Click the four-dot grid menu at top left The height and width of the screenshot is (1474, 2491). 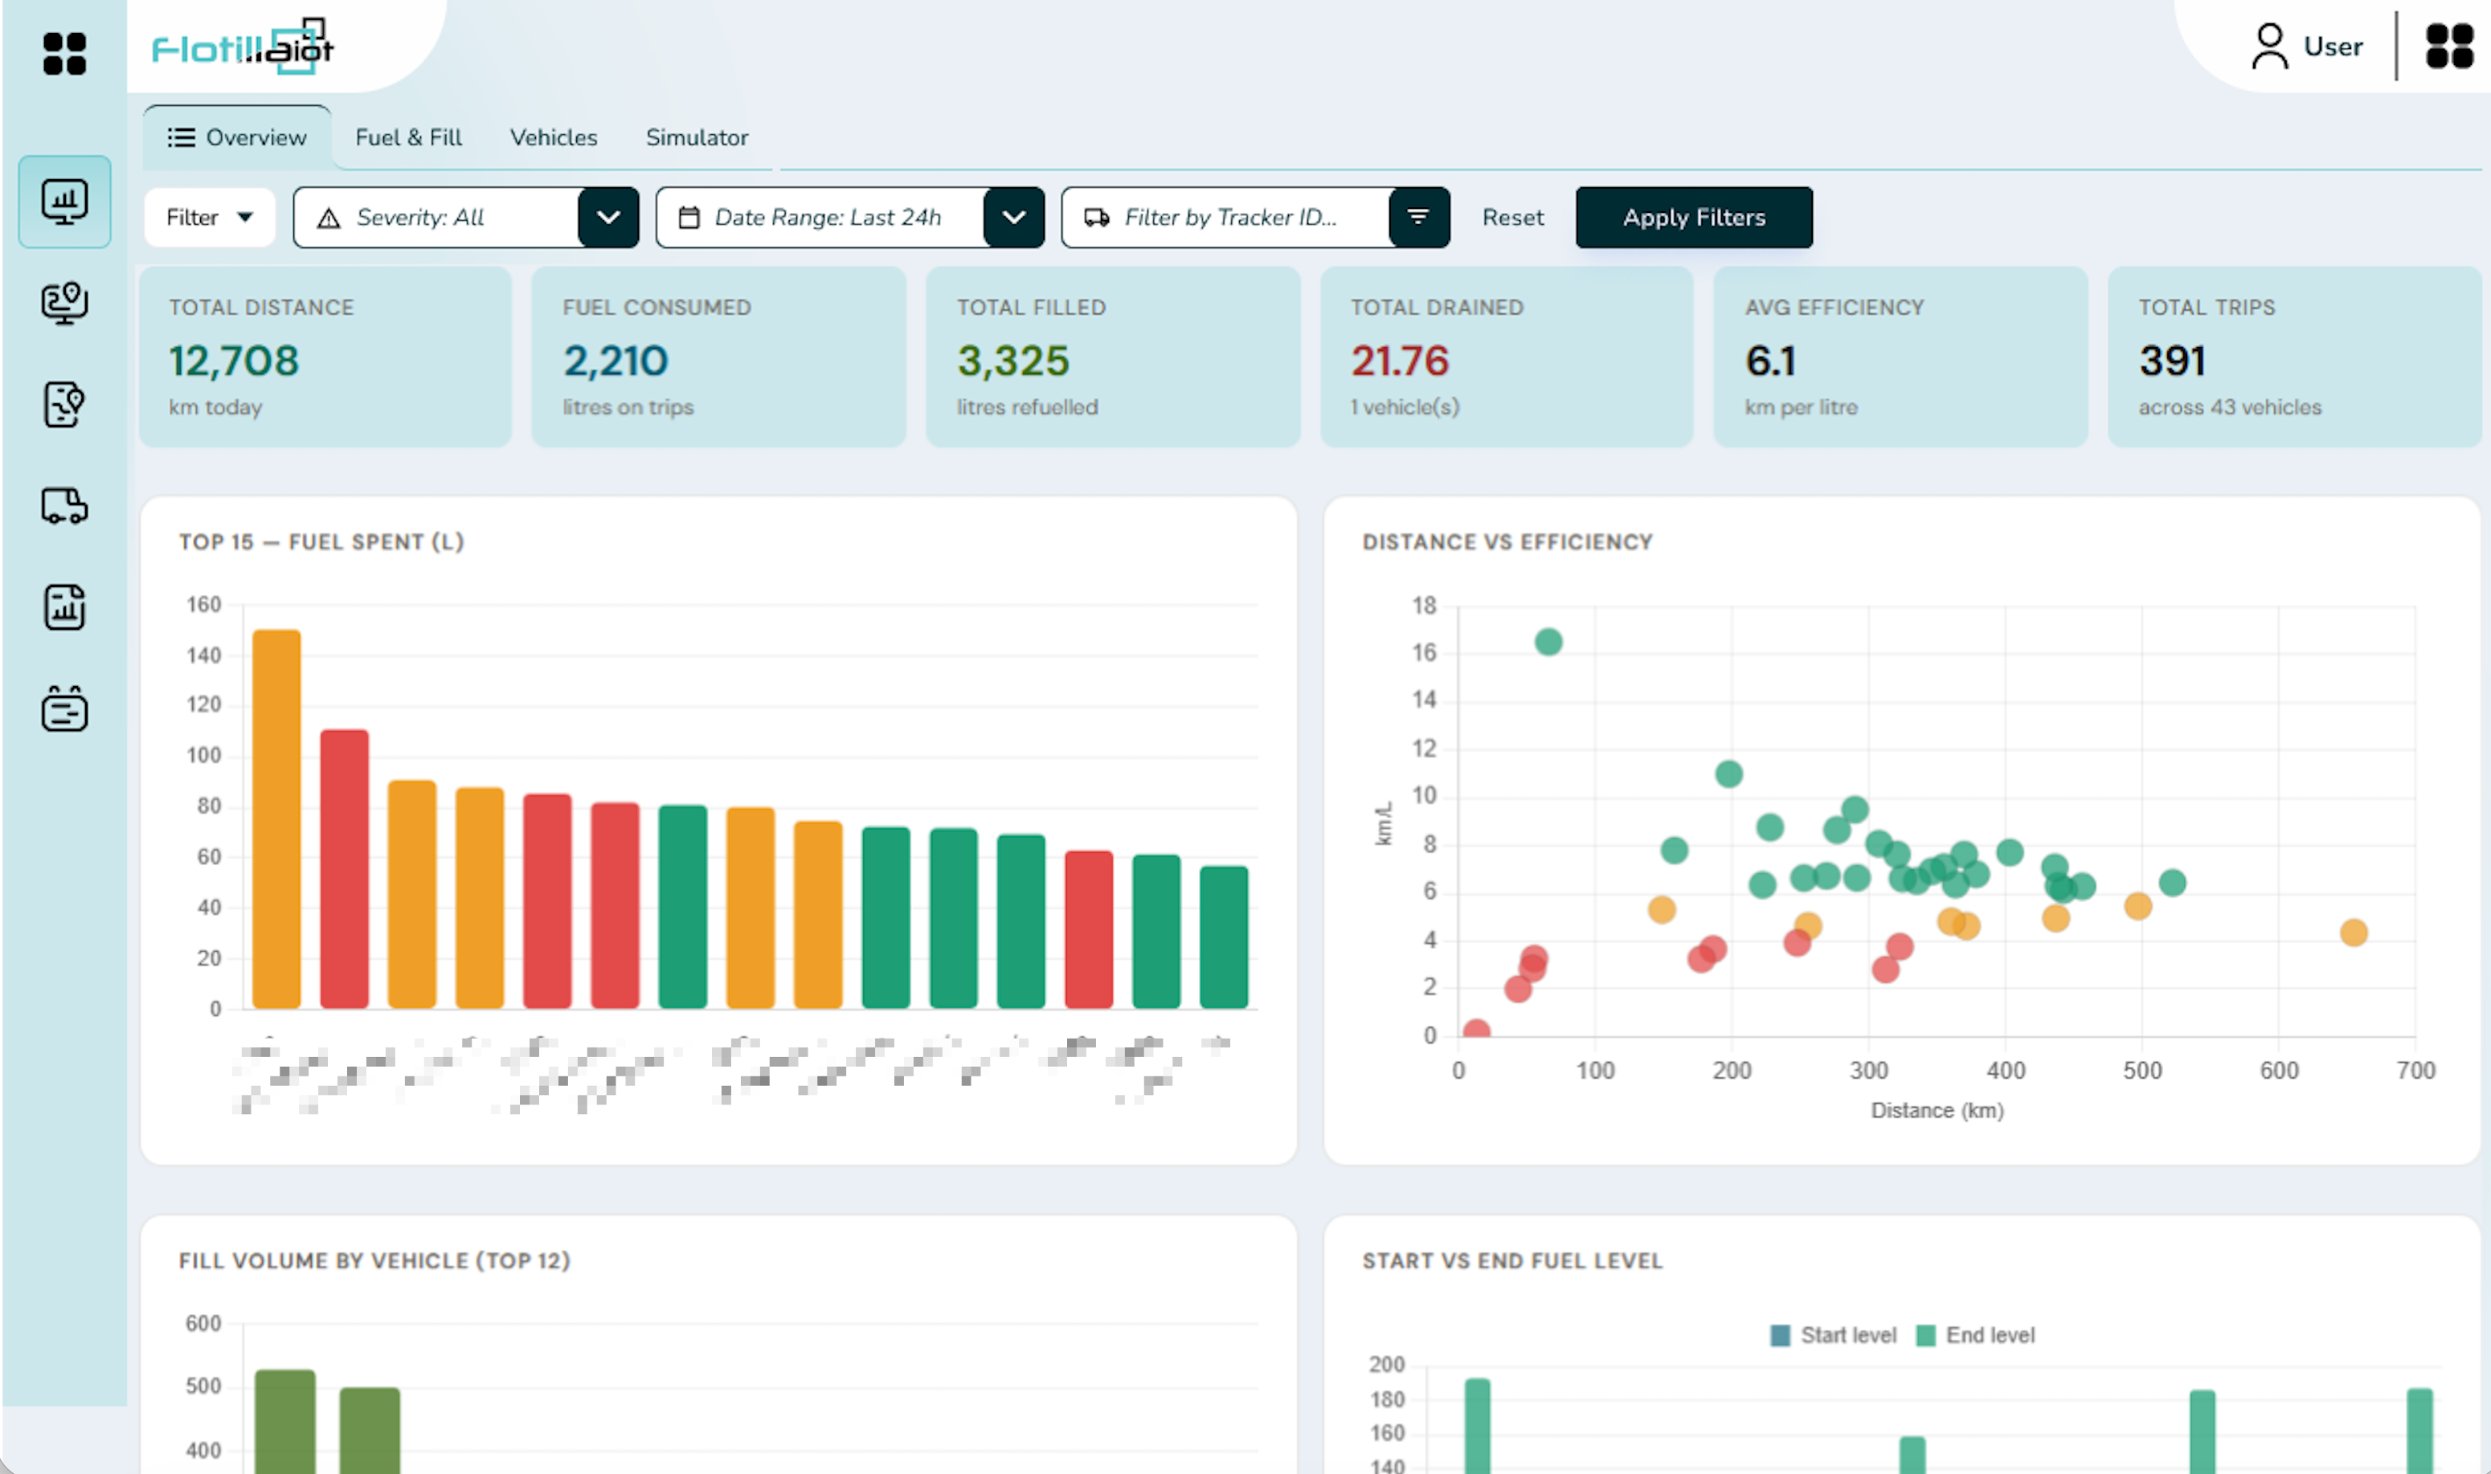(64, 54)
